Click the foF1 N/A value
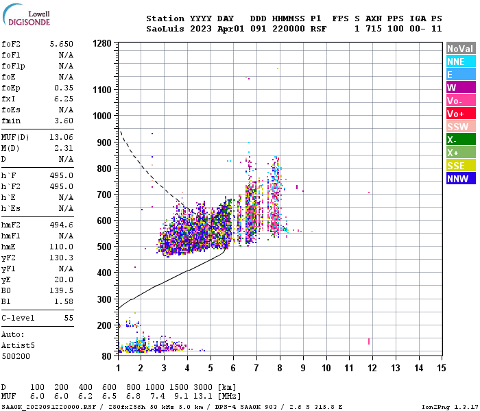Image resolution: width=480 pixels, height=411 pixels. [x=66, y=55]
